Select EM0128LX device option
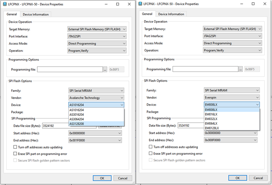 point(212,128)
